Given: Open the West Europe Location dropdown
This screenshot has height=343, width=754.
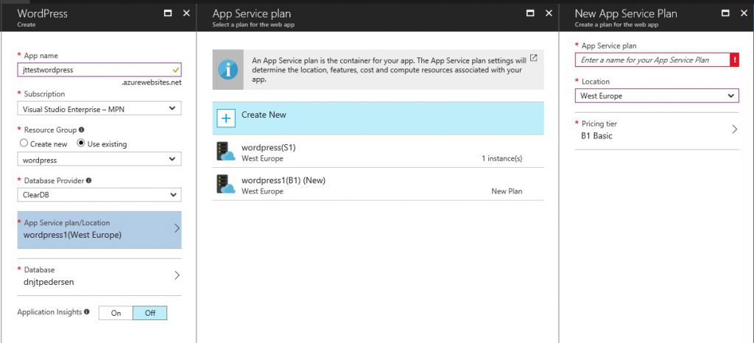Looking at the screenshot, I should [657, 96].
